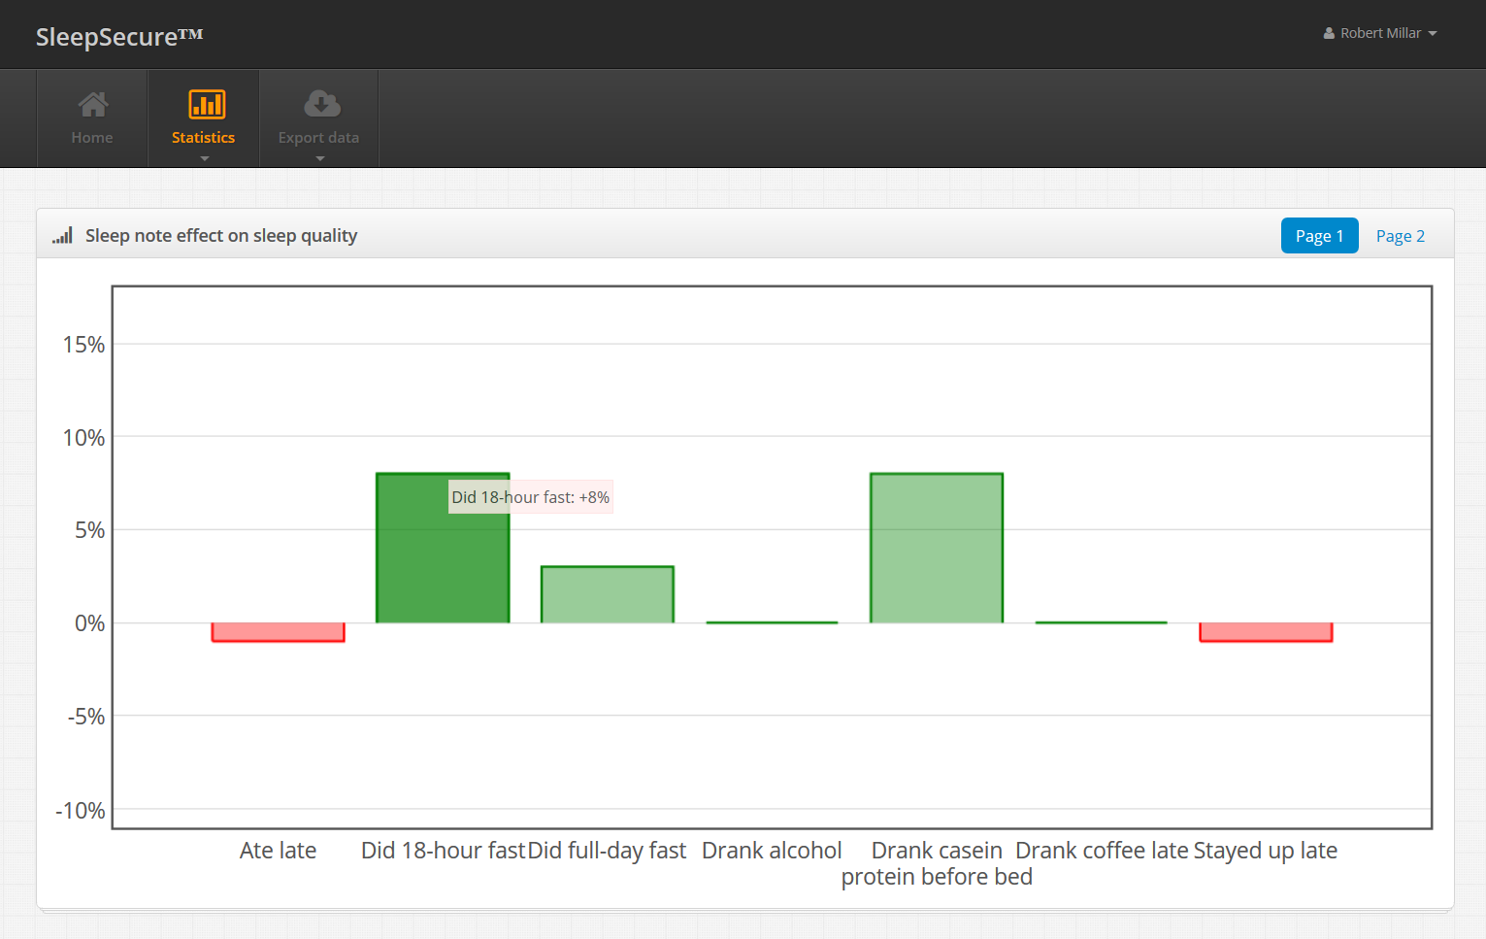Click the 'Did 18-hour fast' axis label
Viewport: 1486px width, 939px height.
[x=443, y=851]
